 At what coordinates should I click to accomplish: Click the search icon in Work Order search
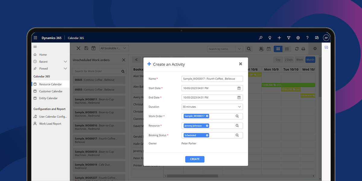(123, 71)
